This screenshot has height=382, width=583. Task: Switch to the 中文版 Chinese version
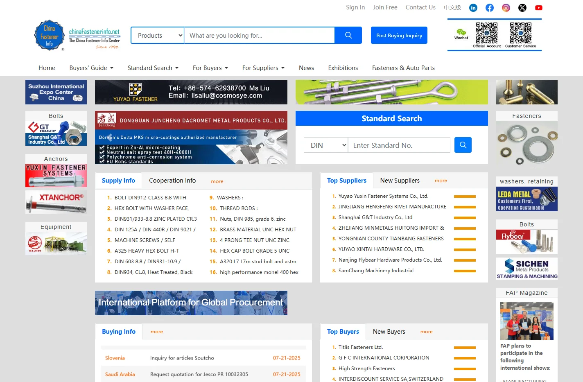tap(452, 7)
